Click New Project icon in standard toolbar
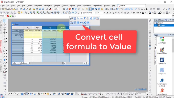 (x=2, y=9)
